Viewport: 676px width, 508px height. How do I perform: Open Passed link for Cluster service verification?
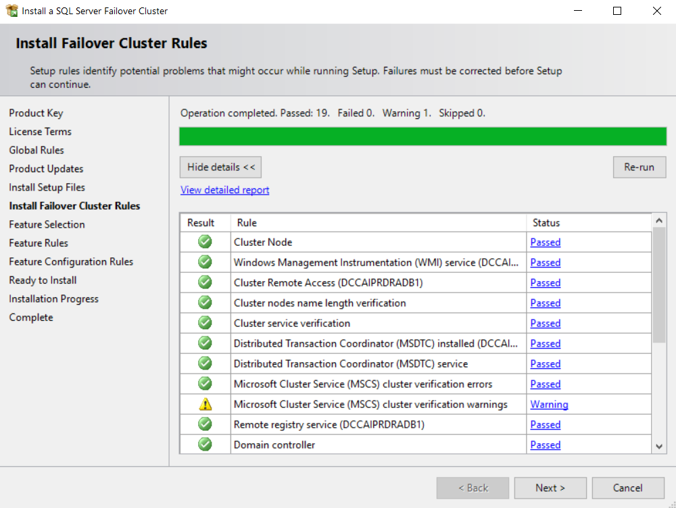[546, 323]
